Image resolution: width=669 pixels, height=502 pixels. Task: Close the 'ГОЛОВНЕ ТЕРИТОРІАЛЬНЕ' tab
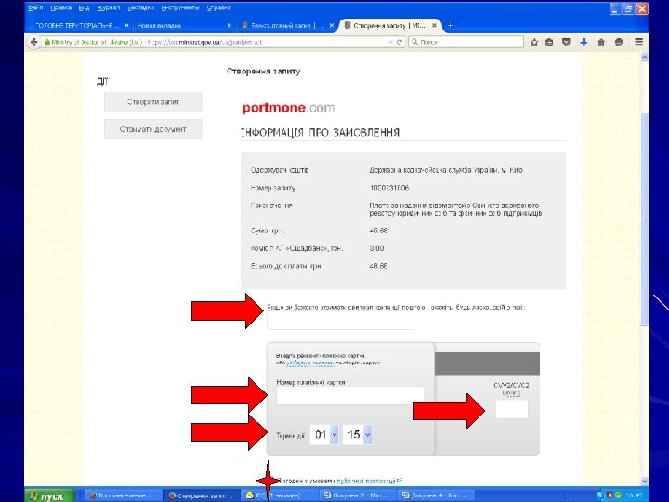(x=126, y=26)
